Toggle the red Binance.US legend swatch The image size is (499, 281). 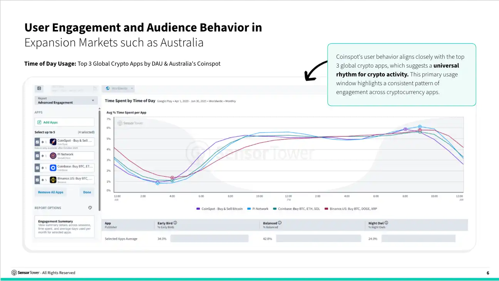(326, 209)
